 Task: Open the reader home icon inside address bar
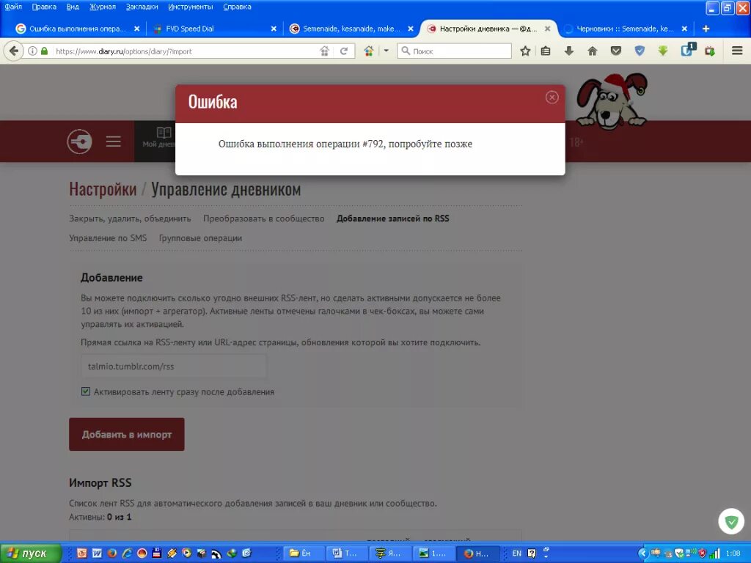[x=325, y=51]
